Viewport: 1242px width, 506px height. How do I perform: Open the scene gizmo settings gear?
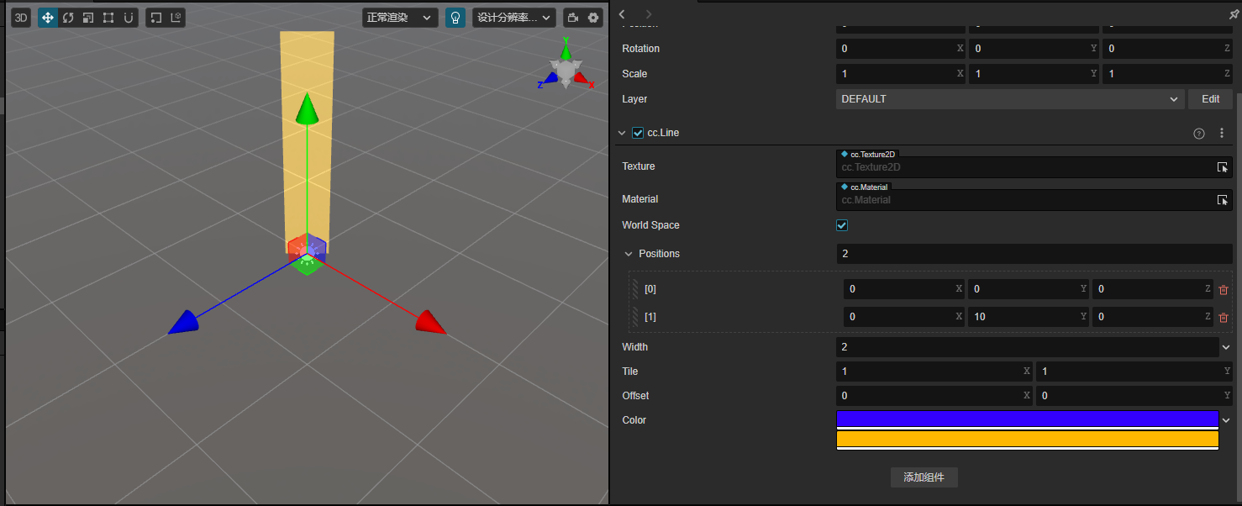(x=593, y=17)
